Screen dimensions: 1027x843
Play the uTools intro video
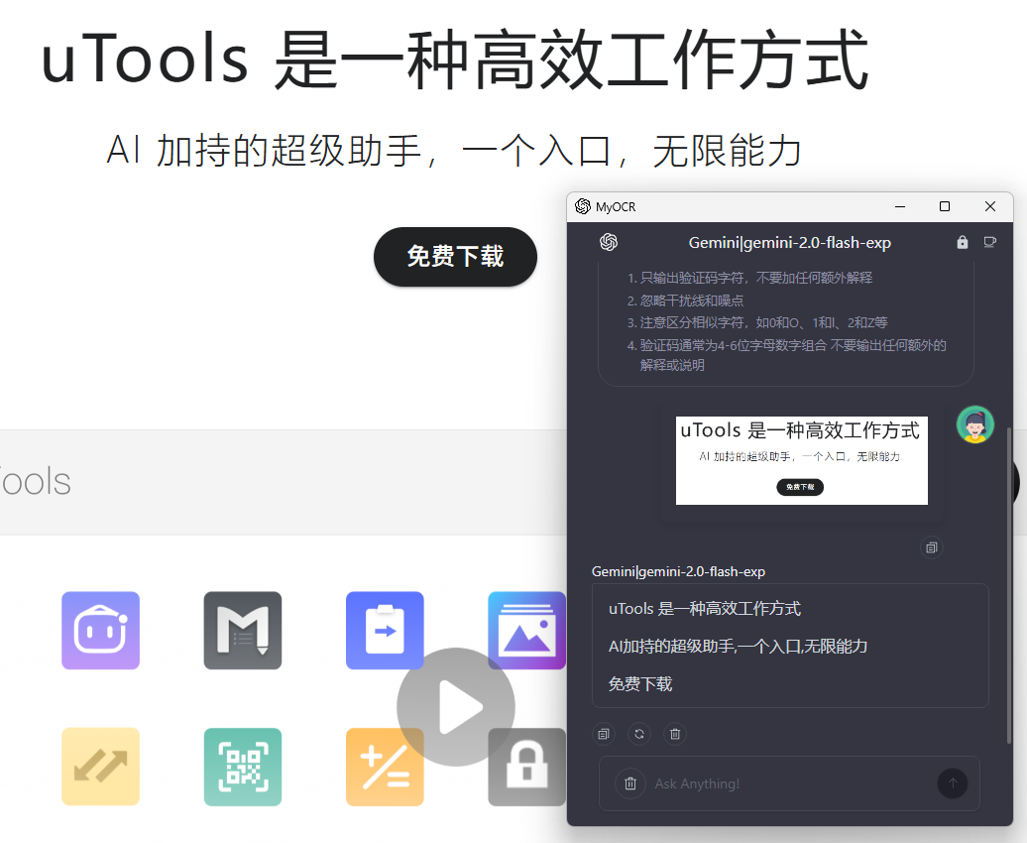click(x=456, y=707)
